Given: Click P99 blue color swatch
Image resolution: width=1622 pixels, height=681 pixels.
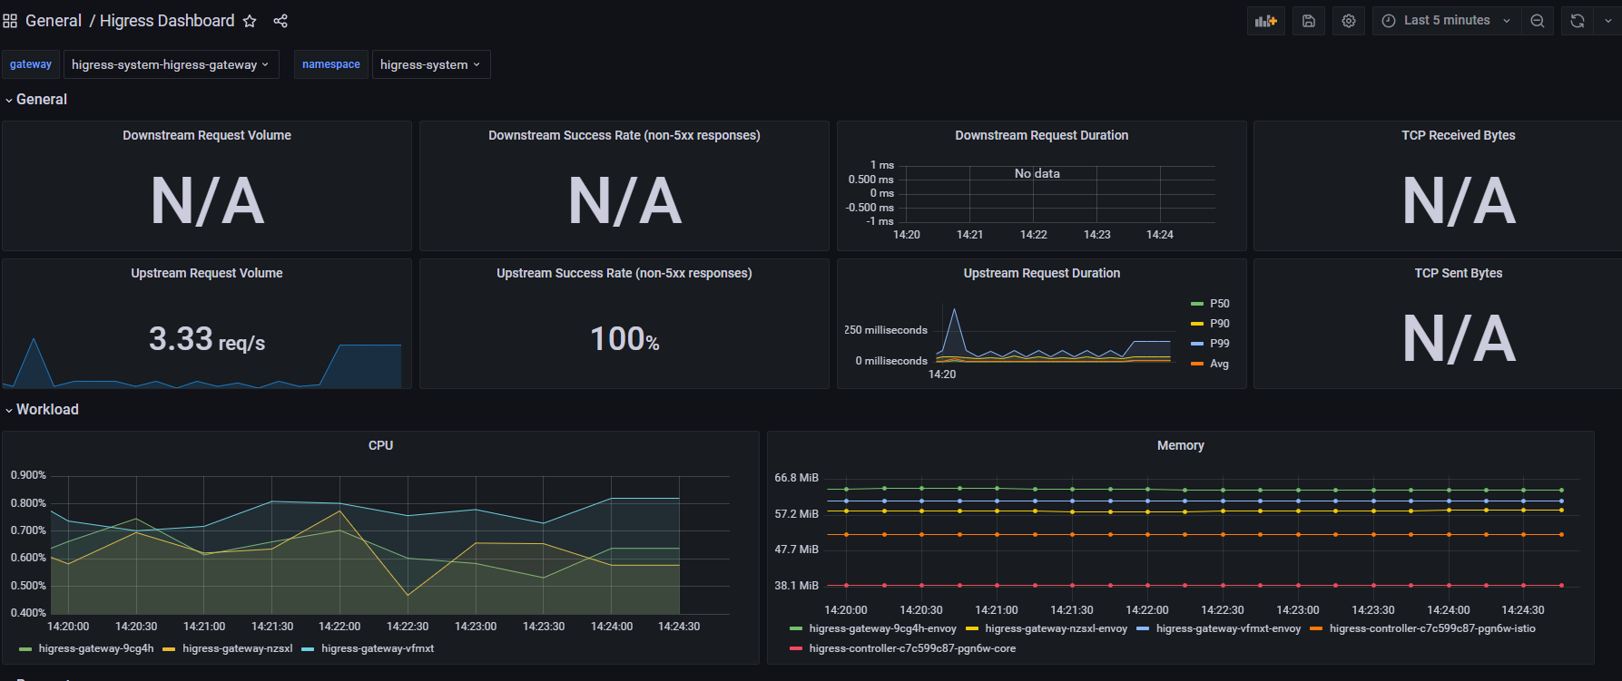Looking at the screenshot, I should 1197,344.
